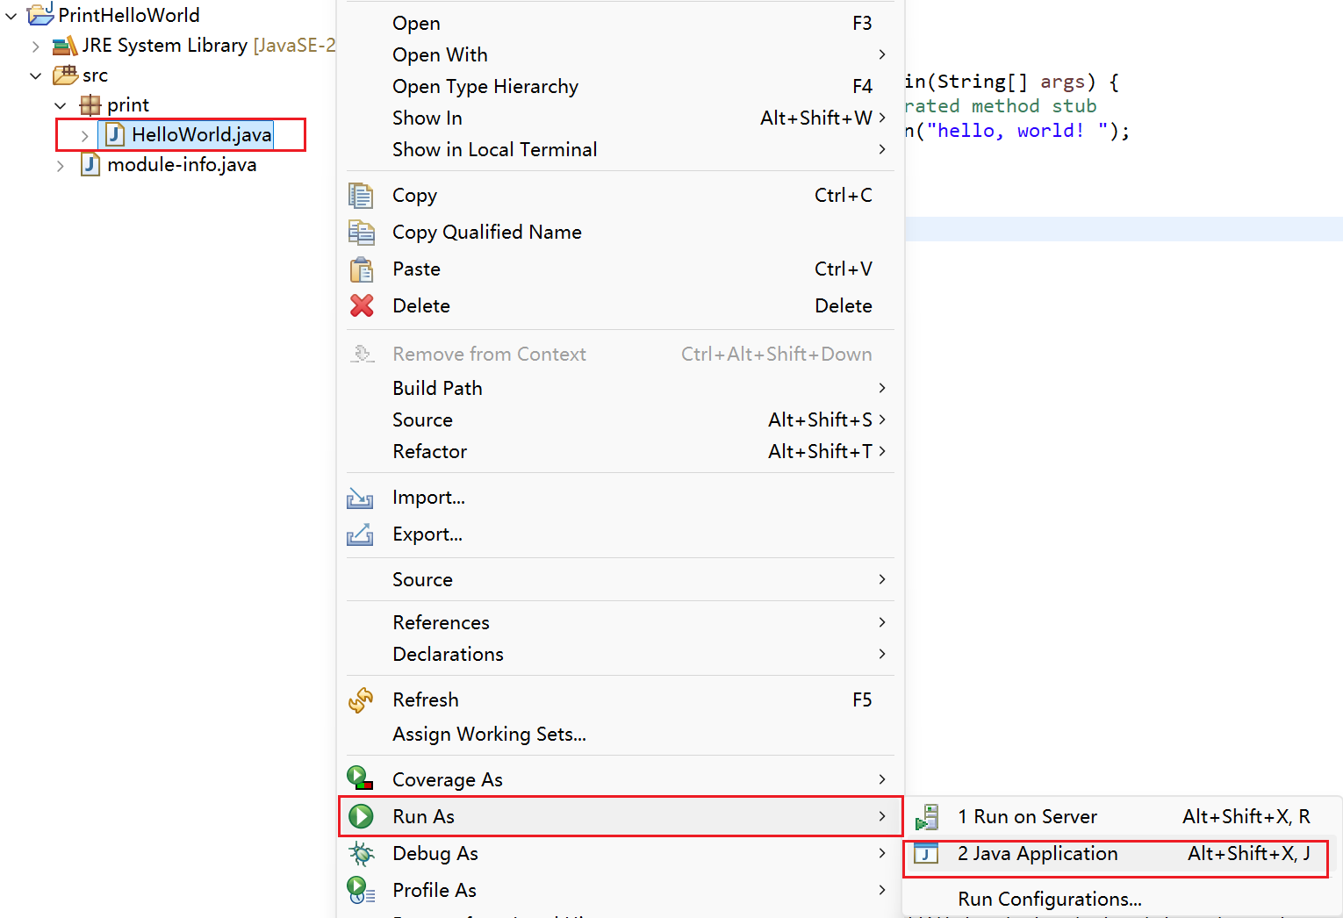The height and width of the screenshot is (918, 1343).
Task: Expand the JRE System Library node
Action: 35,45
